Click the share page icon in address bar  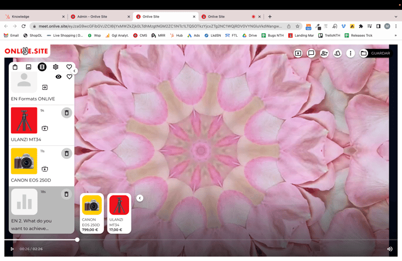click(x=289, y=26)
